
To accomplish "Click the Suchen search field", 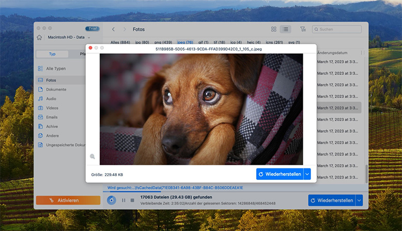I will [336, 29].
